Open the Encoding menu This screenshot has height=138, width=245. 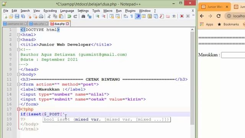click(x=50, y=11)
